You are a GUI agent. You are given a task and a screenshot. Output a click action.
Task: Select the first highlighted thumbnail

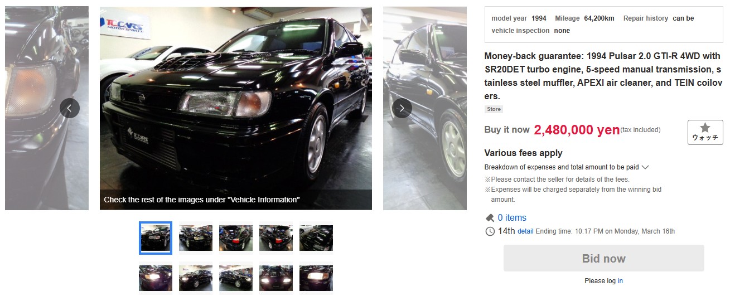click(156, 238)
